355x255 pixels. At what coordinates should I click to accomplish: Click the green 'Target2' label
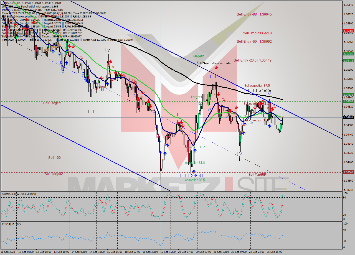pos(198,56)
